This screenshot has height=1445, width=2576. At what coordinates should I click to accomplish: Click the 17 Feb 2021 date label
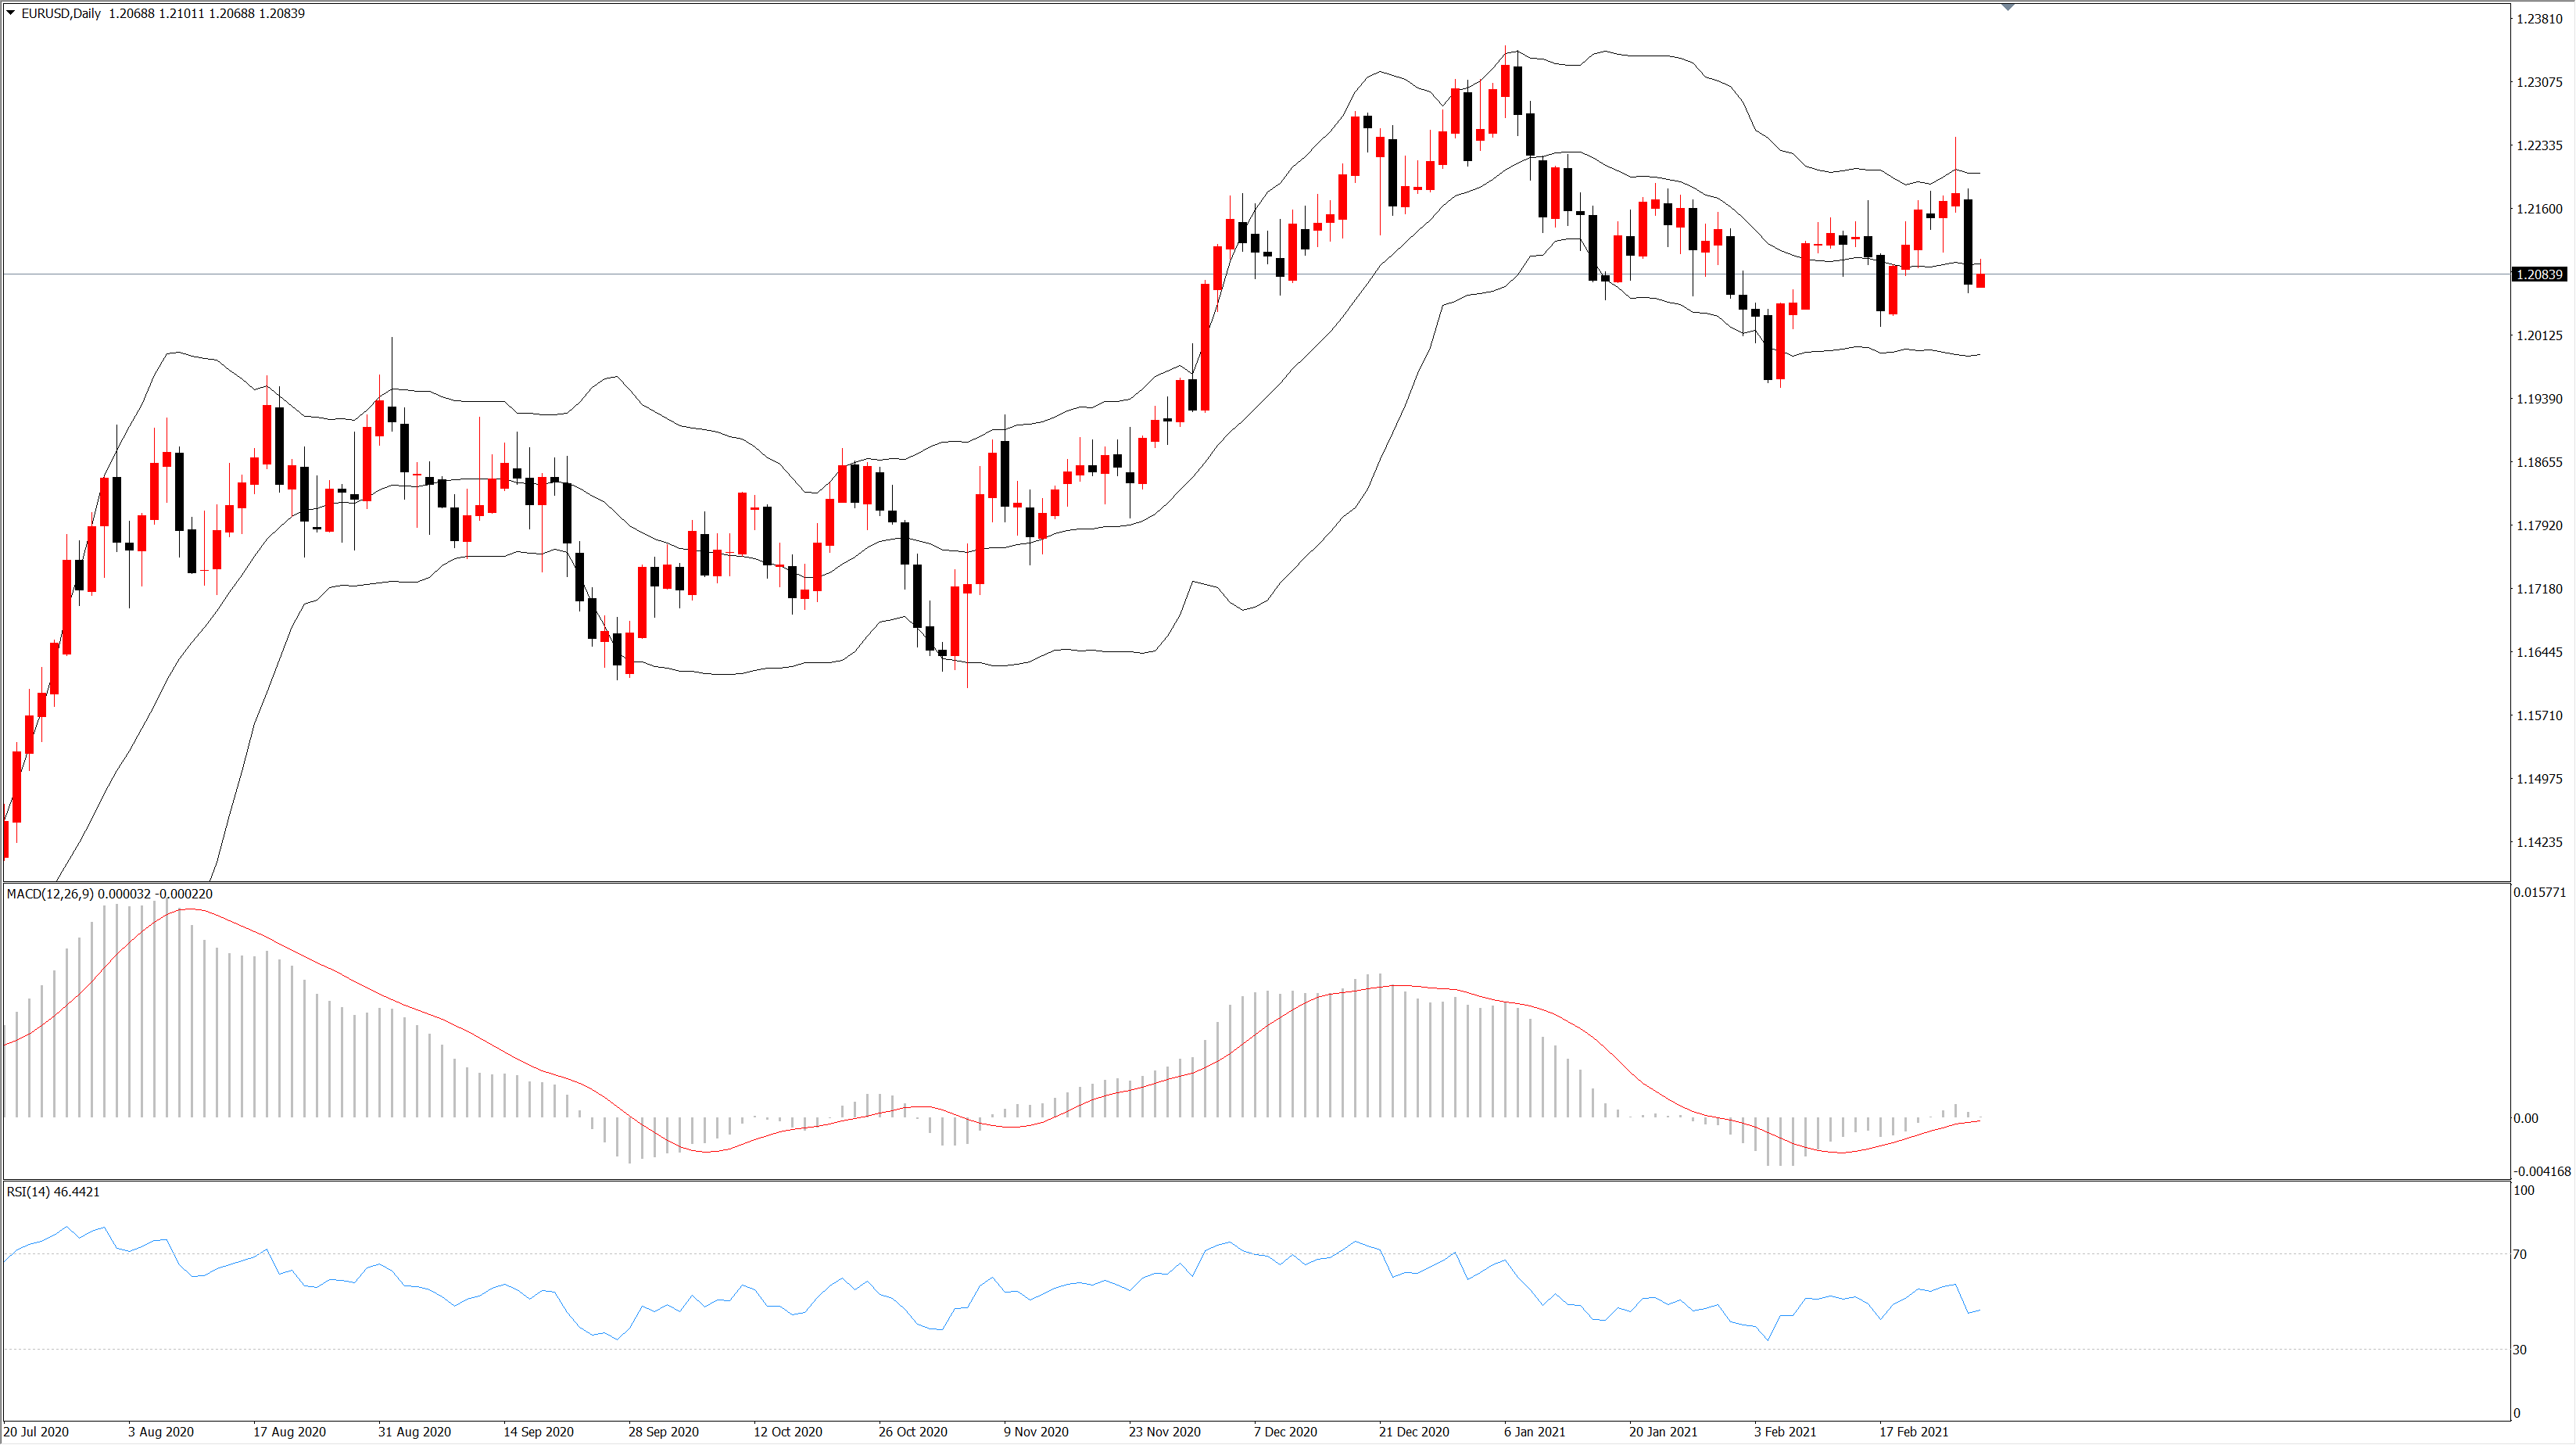click(1913, 1431)
